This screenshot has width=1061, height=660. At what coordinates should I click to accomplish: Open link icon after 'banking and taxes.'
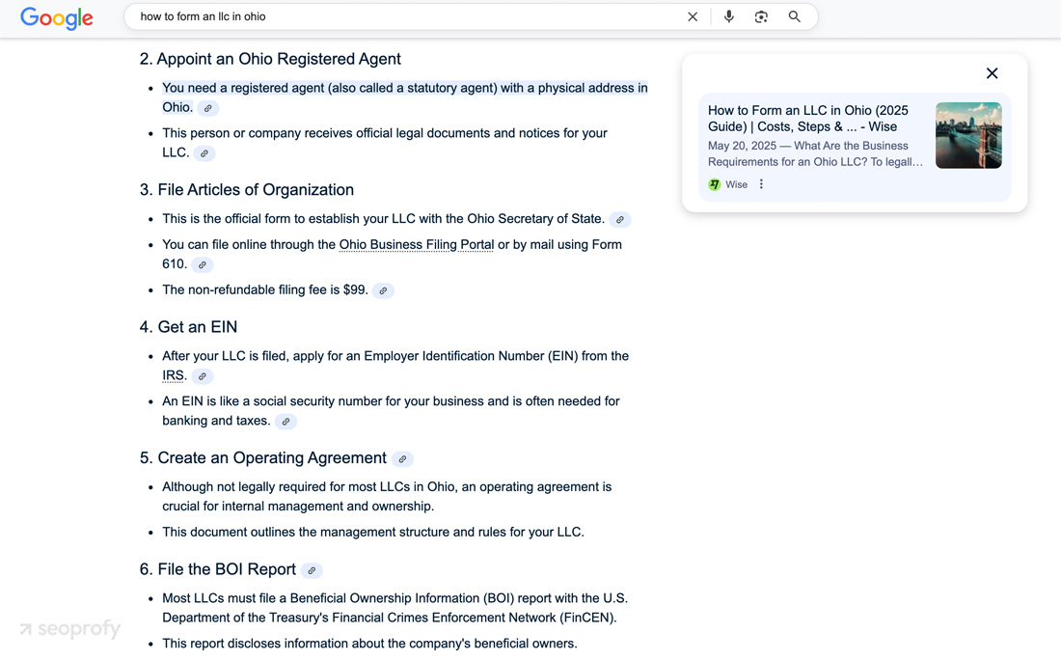click(x=286, y=422)
